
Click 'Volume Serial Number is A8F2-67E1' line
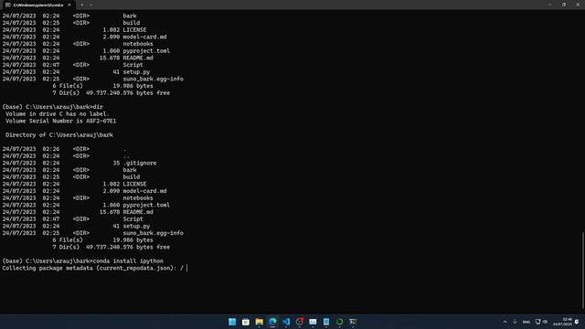[61, 121]
